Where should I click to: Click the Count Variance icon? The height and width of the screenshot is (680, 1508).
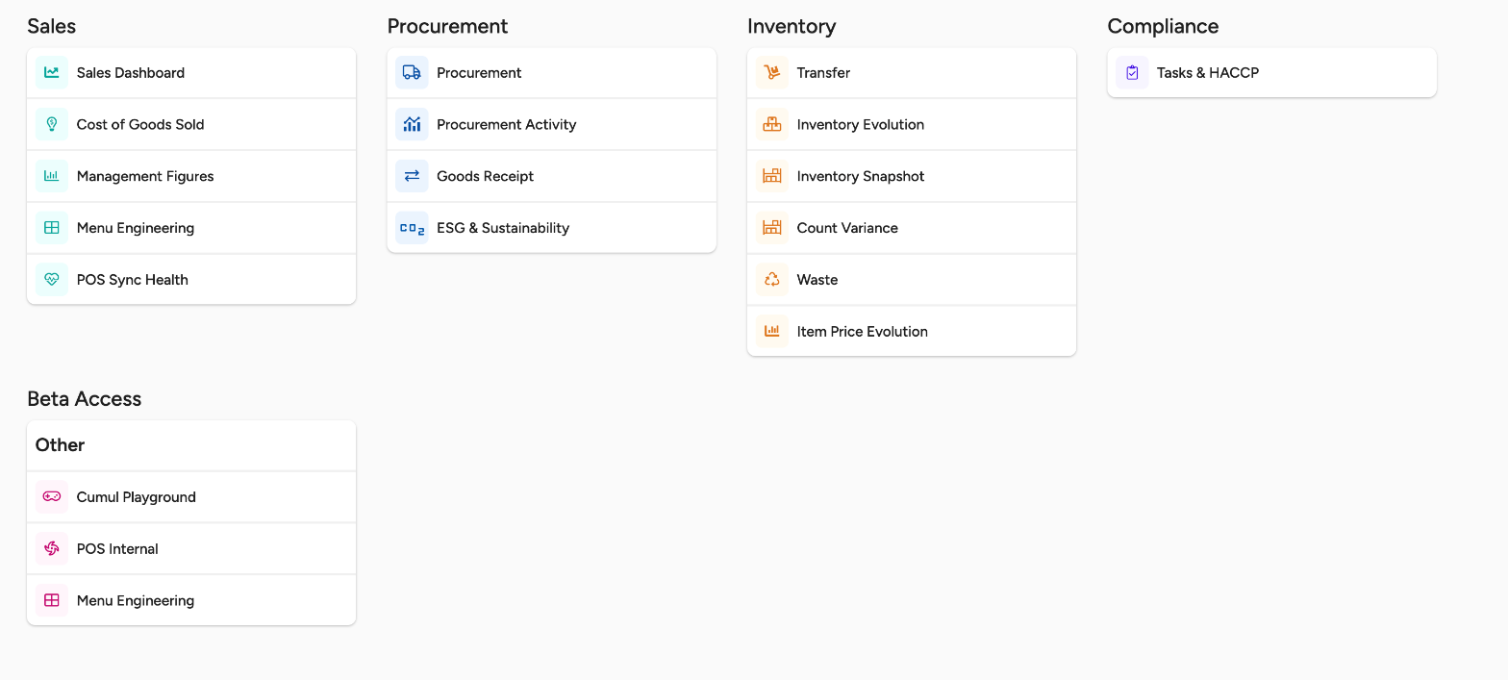coord(771,228)
